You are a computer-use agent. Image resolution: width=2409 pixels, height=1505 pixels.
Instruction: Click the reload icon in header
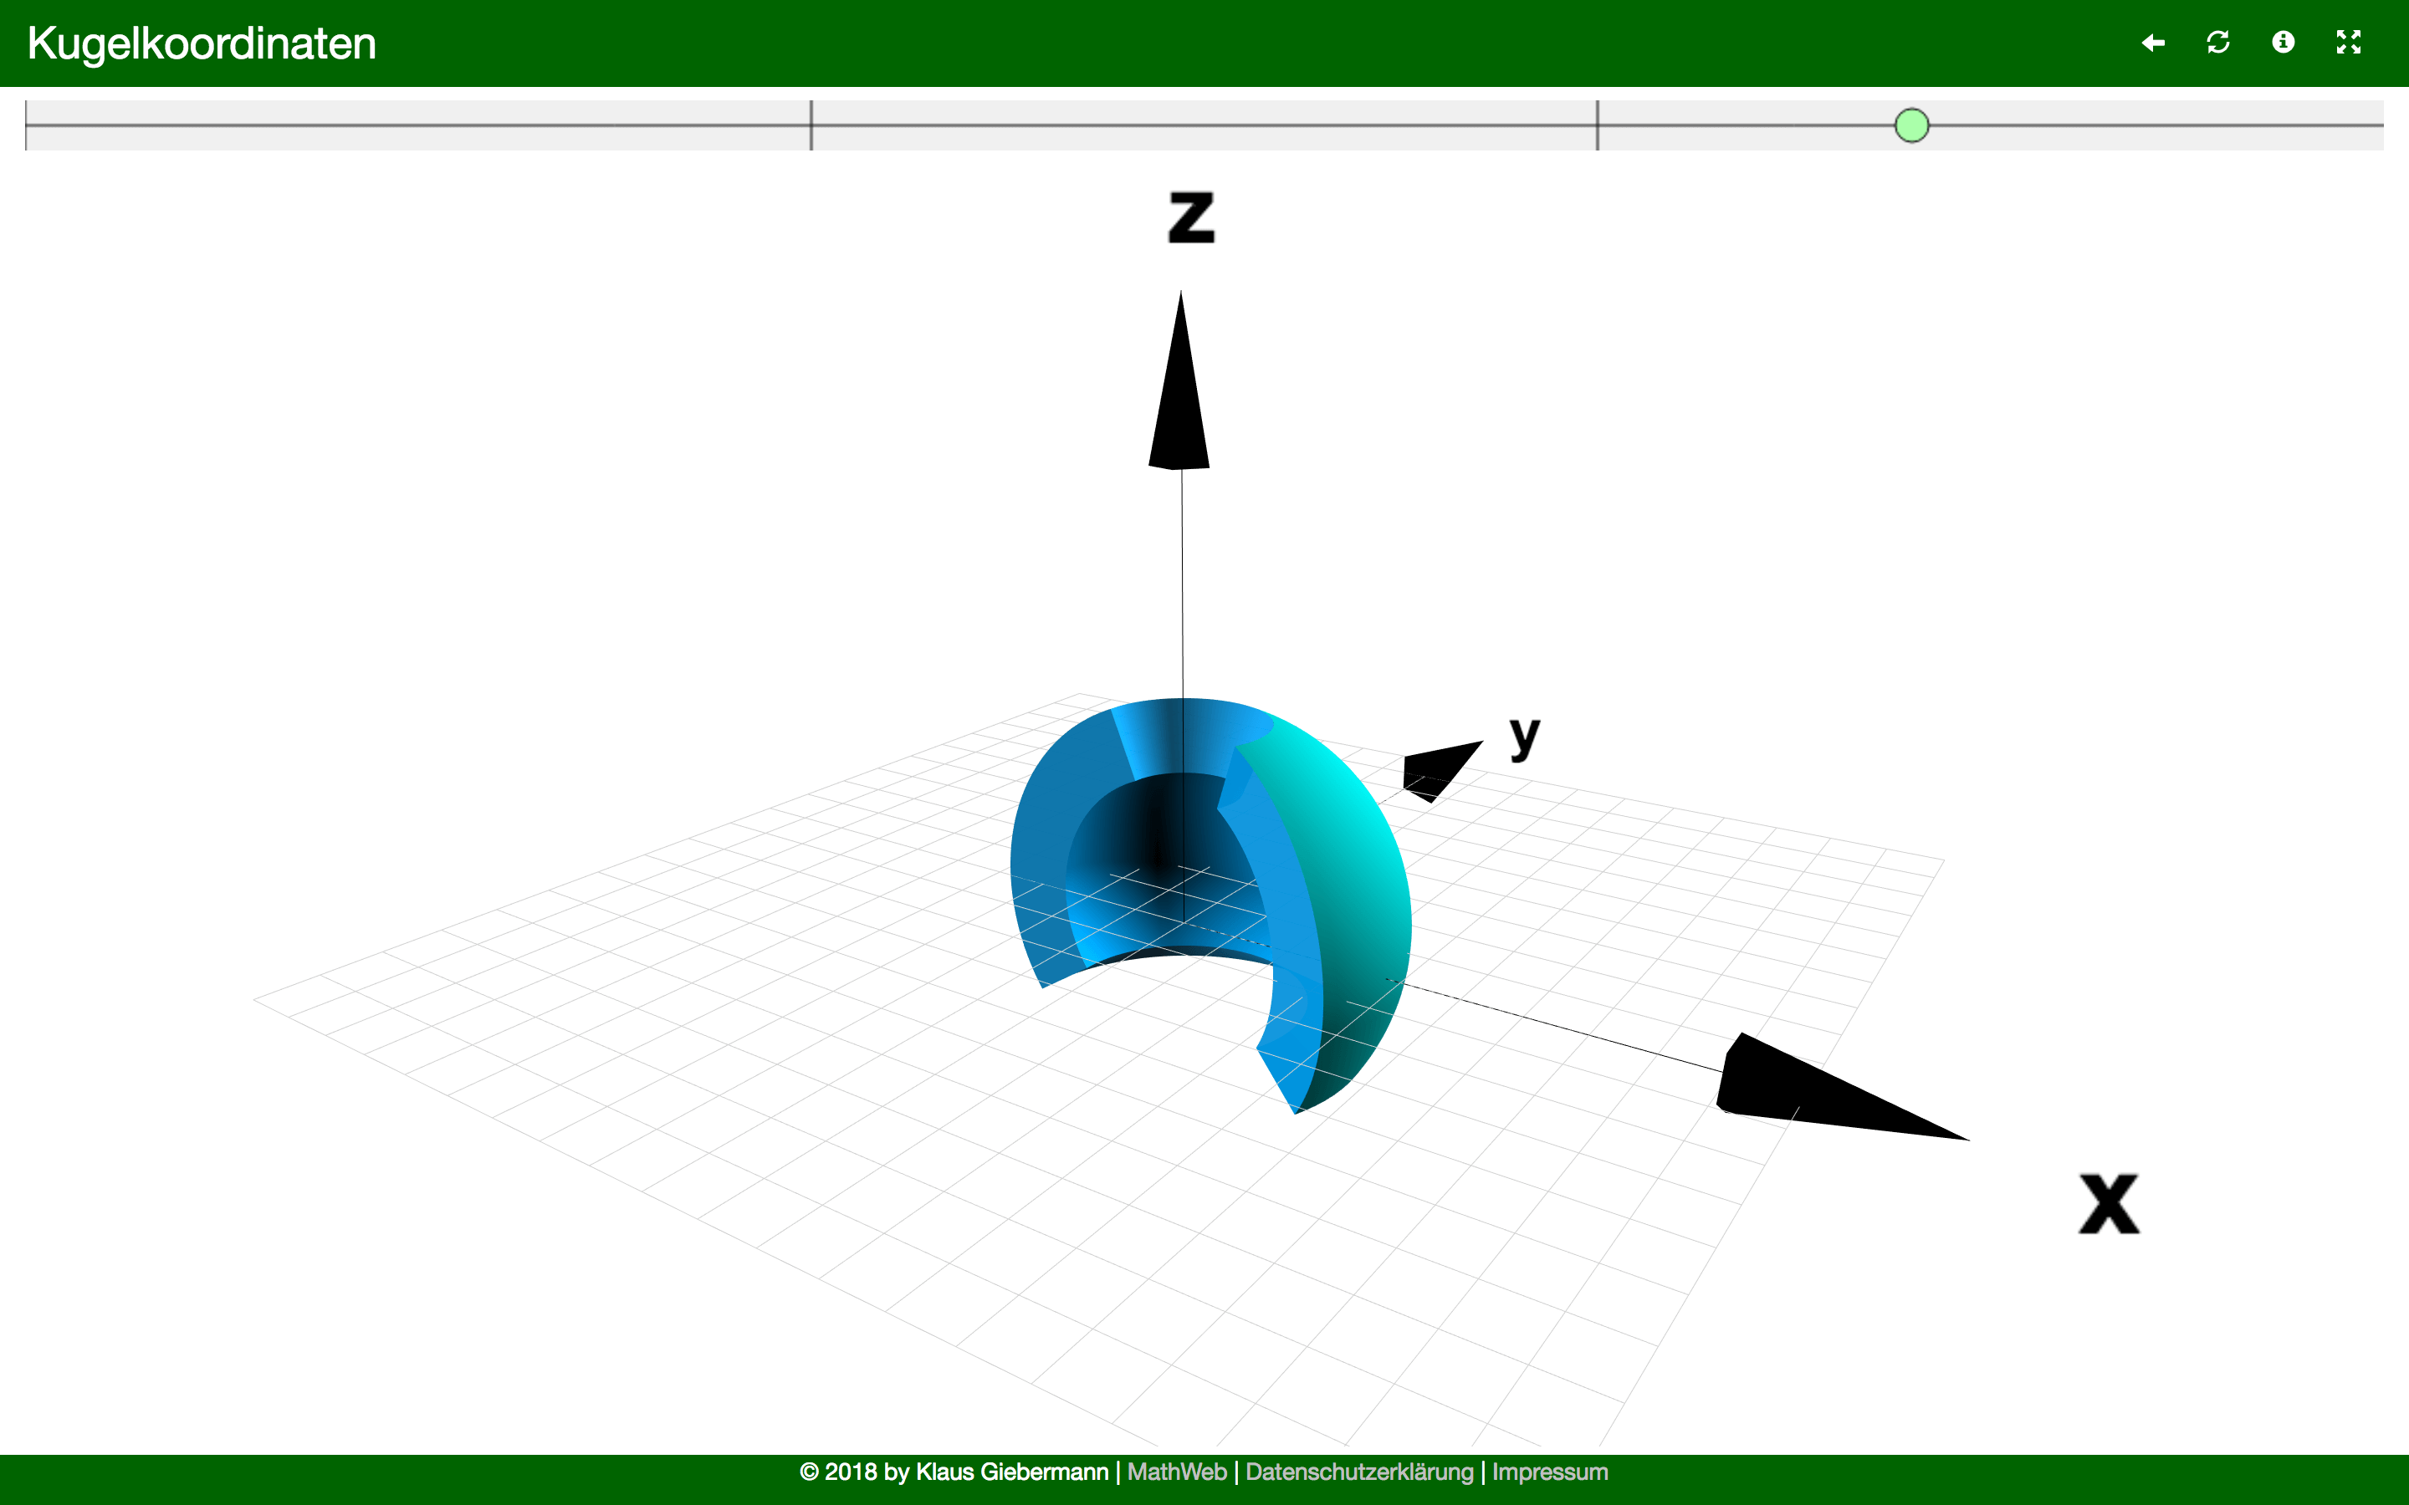[x=2218, y=43]
